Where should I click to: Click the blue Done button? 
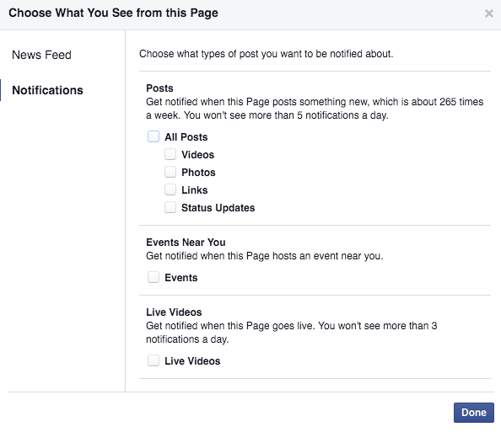click(x=474, y=413)
